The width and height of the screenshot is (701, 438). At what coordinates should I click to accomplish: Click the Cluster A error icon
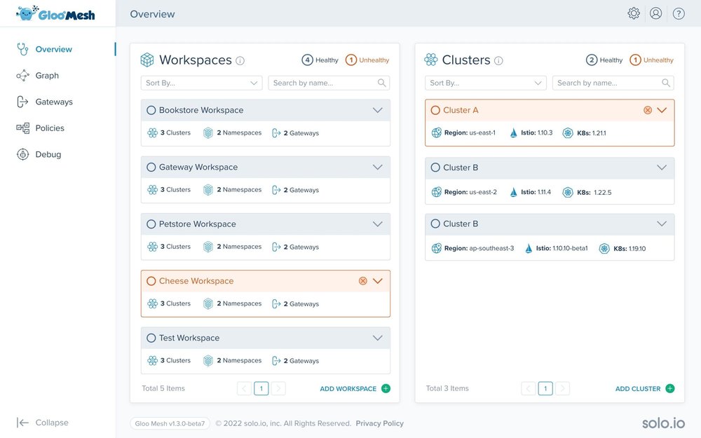tap(647, 110)
